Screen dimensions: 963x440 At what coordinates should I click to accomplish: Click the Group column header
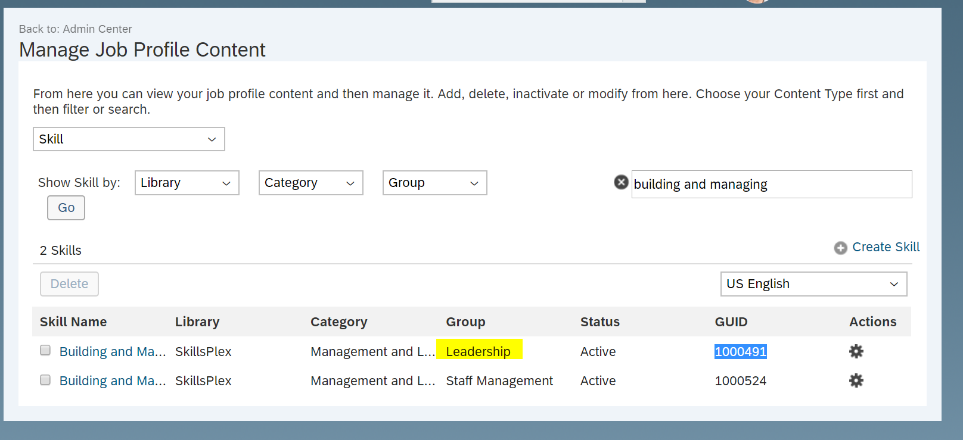point(465,322)
